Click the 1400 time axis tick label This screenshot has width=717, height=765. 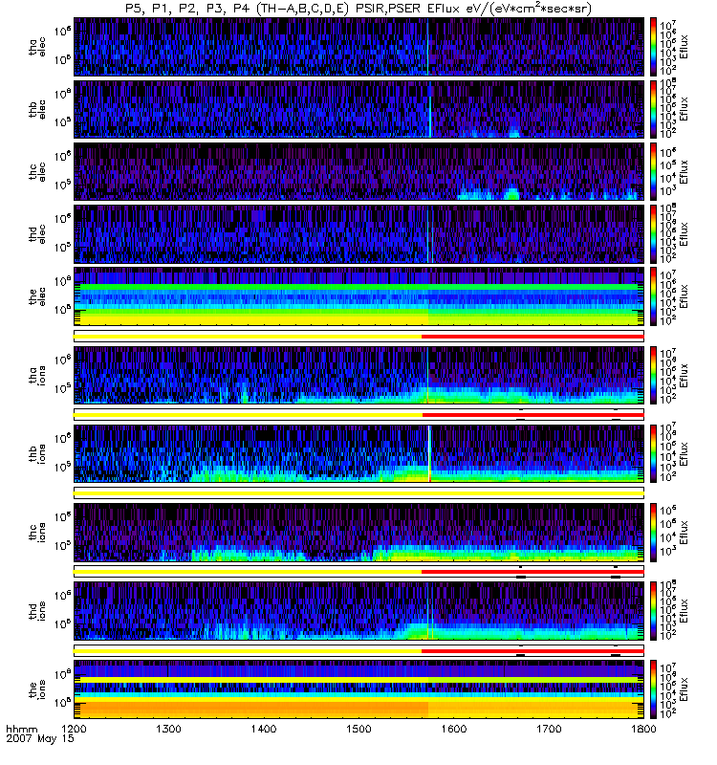click(x=264, y=729)
